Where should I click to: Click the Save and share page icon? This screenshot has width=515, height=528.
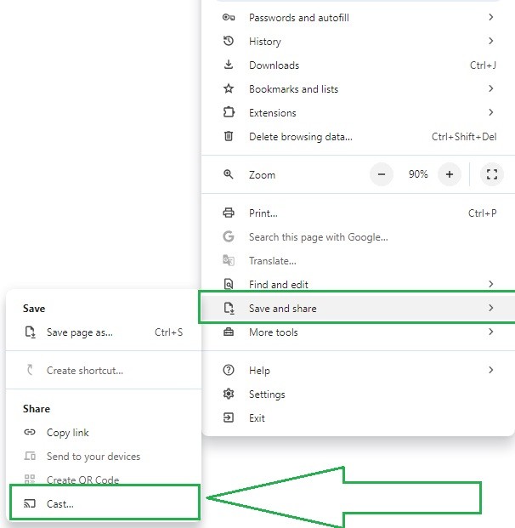coord(229,308)
